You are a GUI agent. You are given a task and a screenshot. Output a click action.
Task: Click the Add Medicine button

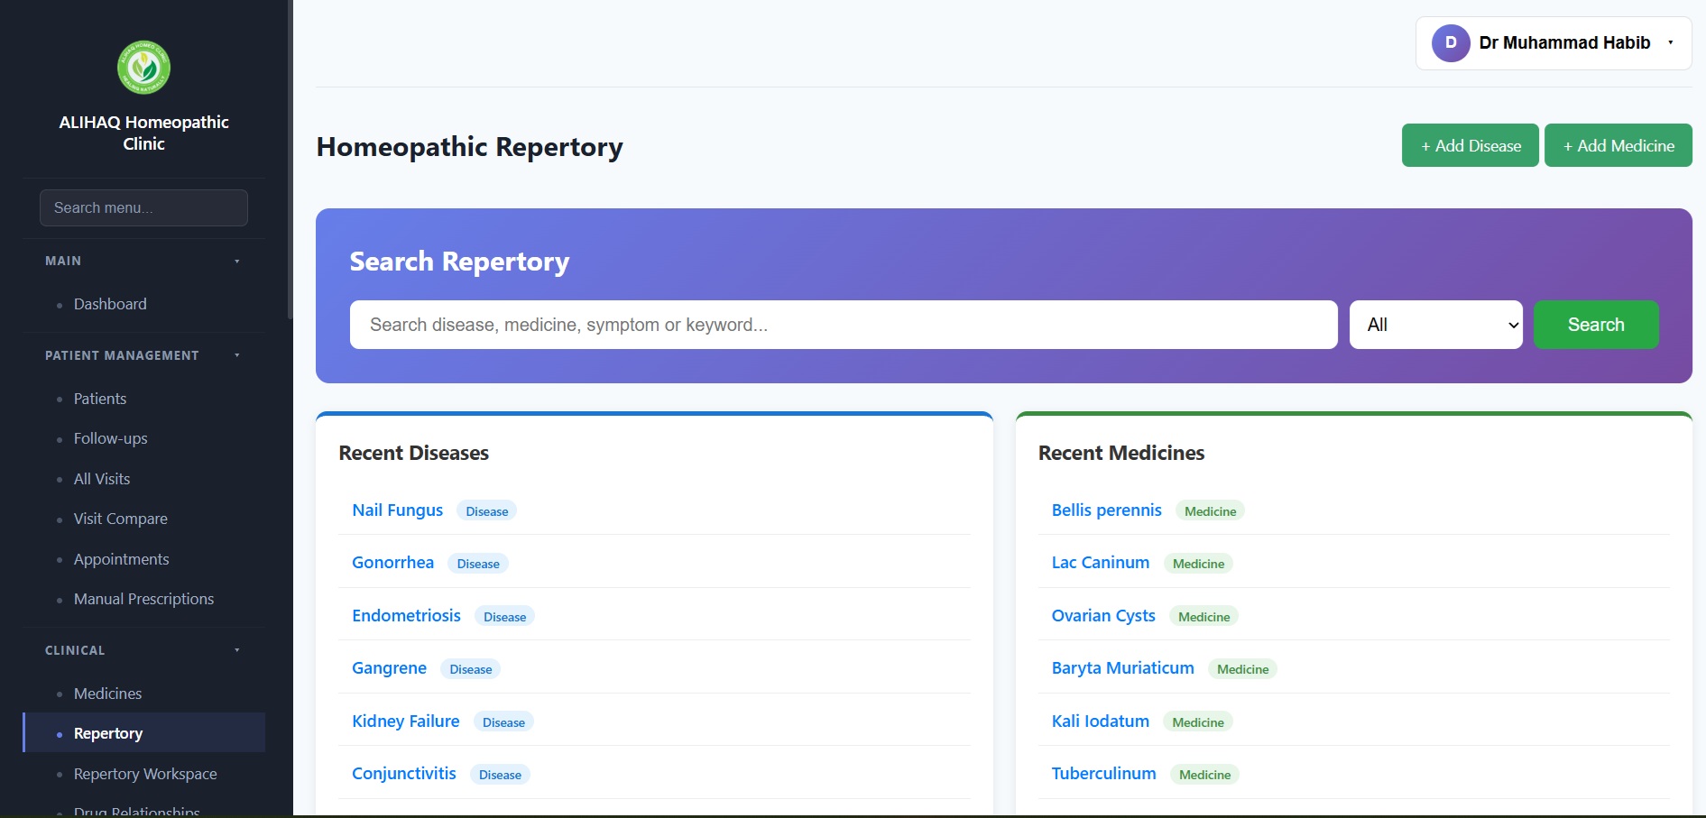[1618, 145]
